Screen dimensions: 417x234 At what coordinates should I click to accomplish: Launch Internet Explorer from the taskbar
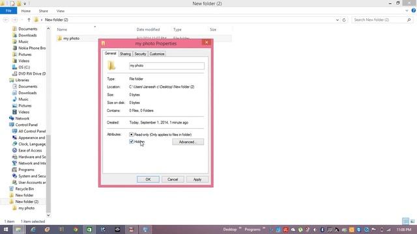point(33,229)
